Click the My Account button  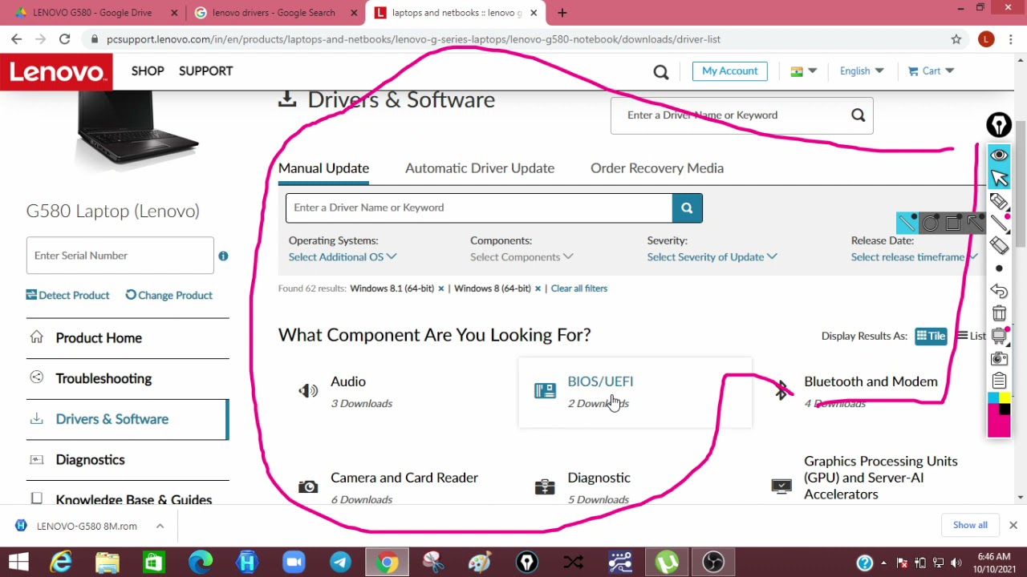tap(730, 71)
